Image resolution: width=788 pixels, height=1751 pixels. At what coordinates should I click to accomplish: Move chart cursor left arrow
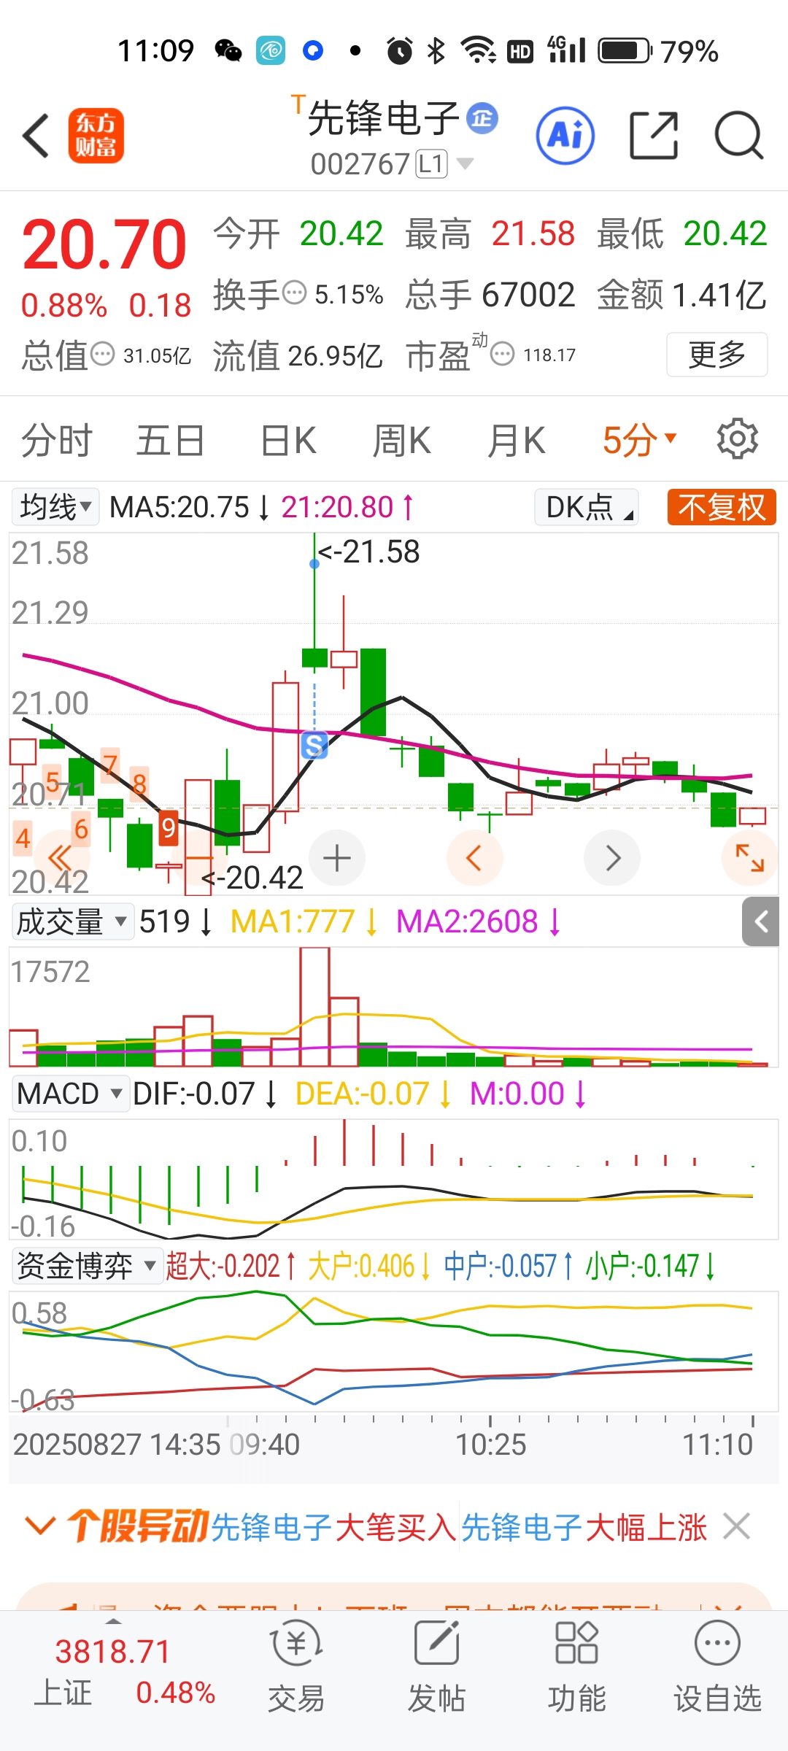474,858
